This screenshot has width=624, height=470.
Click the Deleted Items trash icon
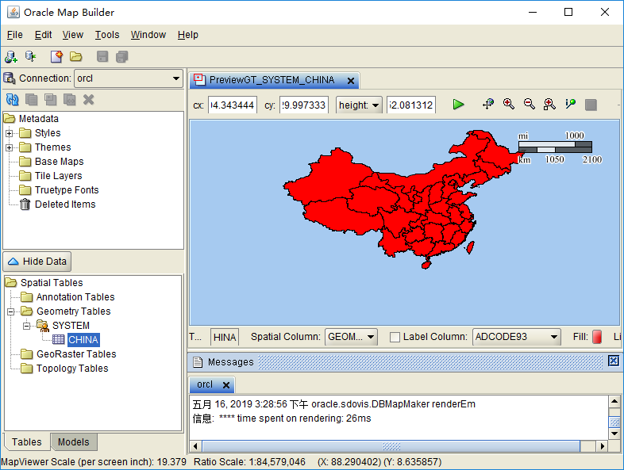click(x=25, y=204)
